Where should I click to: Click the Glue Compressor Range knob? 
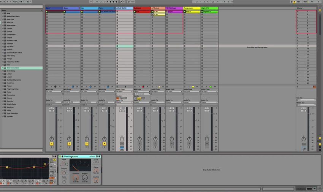96,171
